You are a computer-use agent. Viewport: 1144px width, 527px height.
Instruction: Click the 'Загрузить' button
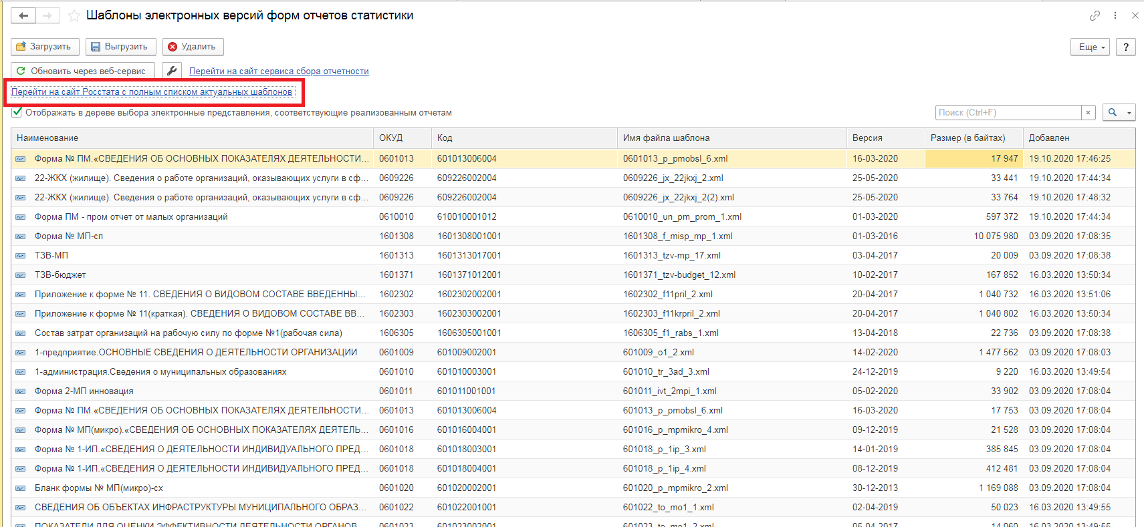(x=45, y=47)
